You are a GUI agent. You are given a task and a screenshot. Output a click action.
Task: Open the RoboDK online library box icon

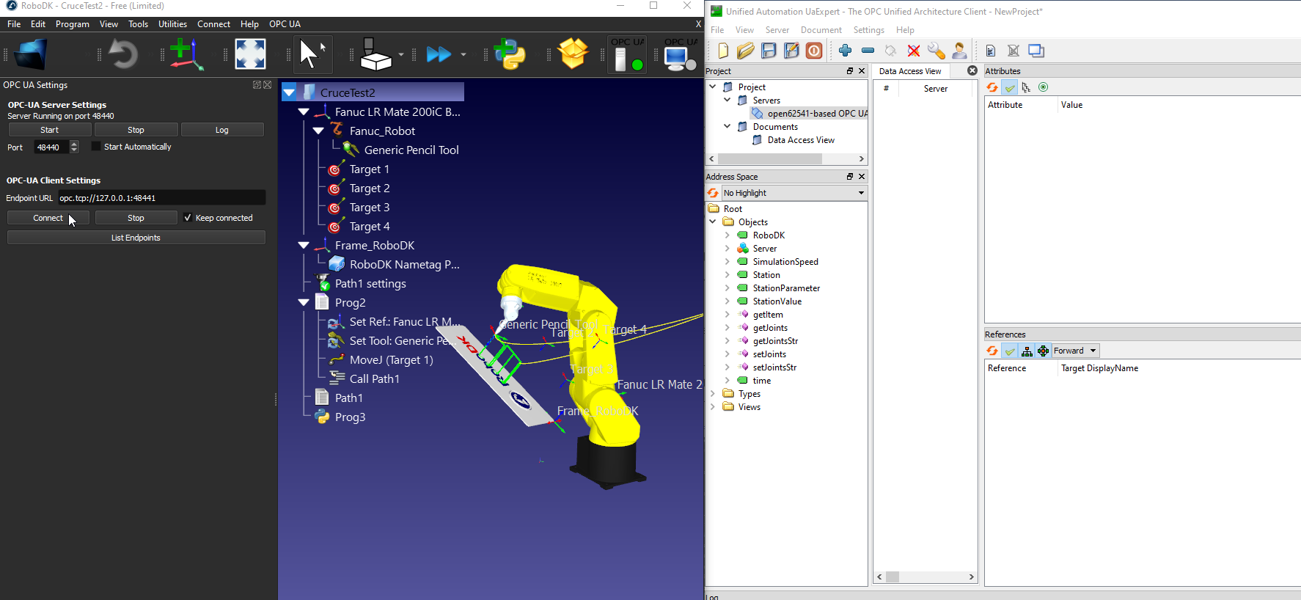coord(573,54)
